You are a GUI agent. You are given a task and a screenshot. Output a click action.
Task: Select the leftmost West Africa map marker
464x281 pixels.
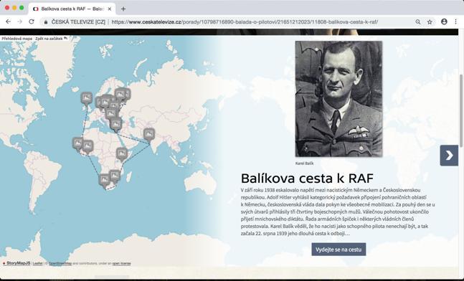pos(78,144)
